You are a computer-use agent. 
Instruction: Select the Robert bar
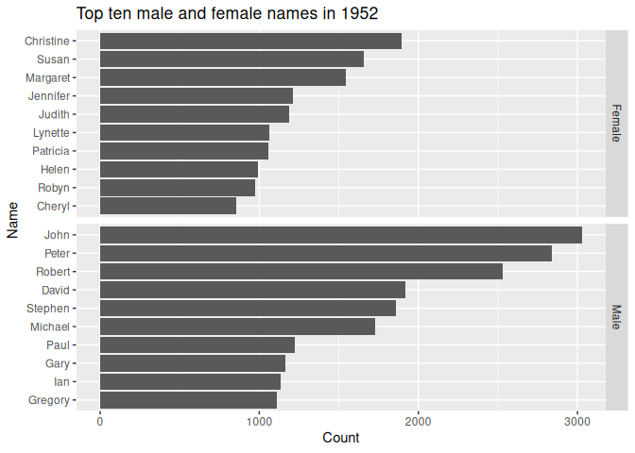click(x=300, y=272)
